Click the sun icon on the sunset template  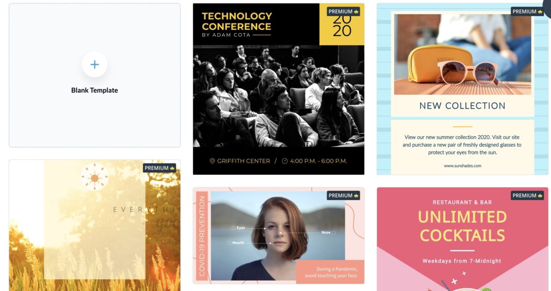coord(95,178)
